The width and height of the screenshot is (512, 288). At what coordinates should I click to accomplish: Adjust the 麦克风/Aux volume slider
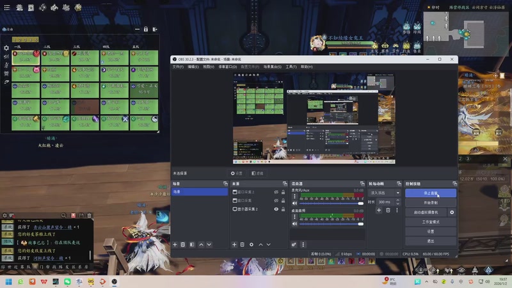pyautogui.click(x=332, y=204)
